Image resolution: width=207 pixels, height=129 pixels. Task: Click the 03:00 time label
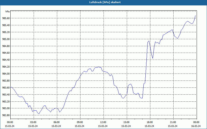pyautogui.click(x=34, y=122)
